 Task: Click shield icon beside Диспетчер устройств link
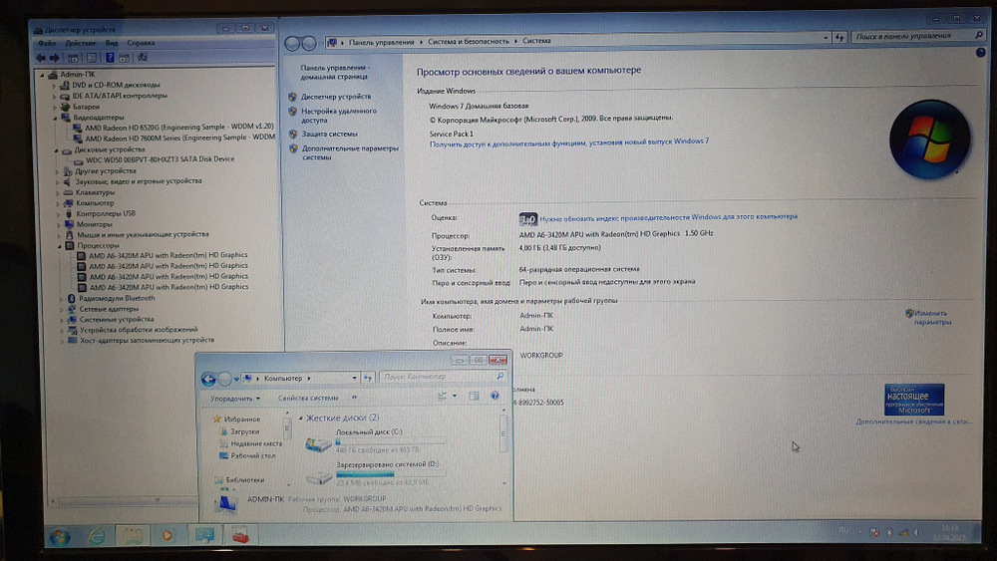tap(292, 97)
